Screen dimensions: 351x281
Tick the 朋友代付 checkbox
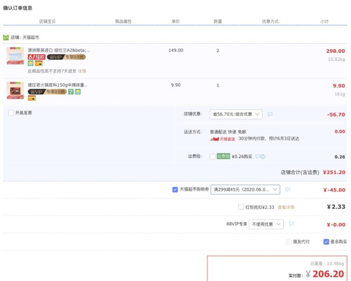pos(289,242)
